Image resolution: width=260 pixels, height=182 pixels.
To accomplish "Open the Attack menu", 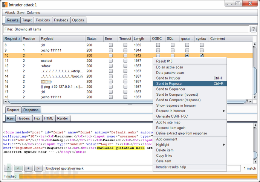I will tap(10, 12).
